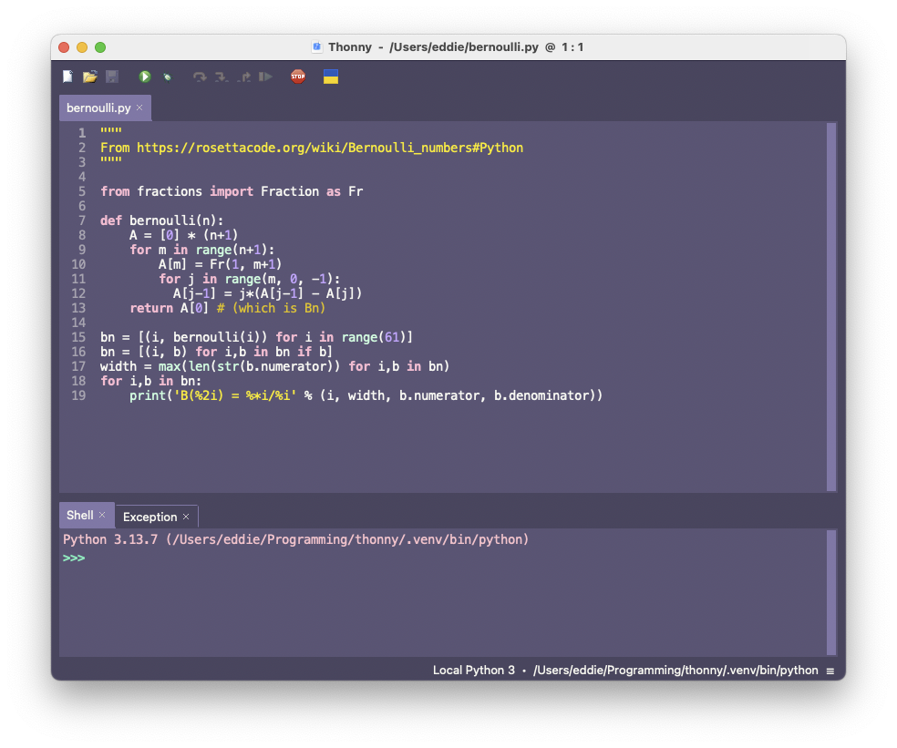Click 'for i,b in bn:' on line 18

[151, 381]
